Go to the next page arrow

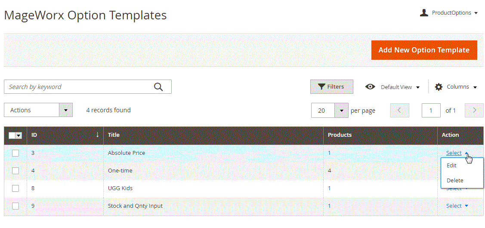point(475,111)
